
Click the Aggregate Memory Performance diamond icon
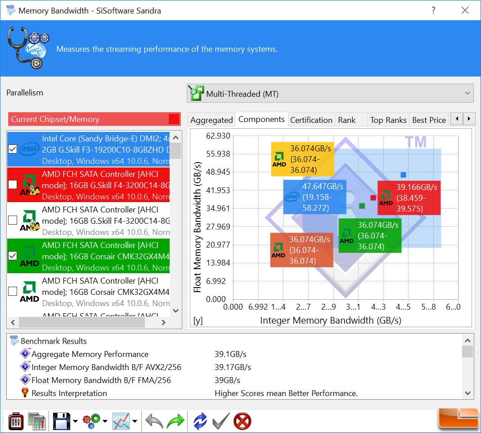pyautogui.click(x=25, y=353)
